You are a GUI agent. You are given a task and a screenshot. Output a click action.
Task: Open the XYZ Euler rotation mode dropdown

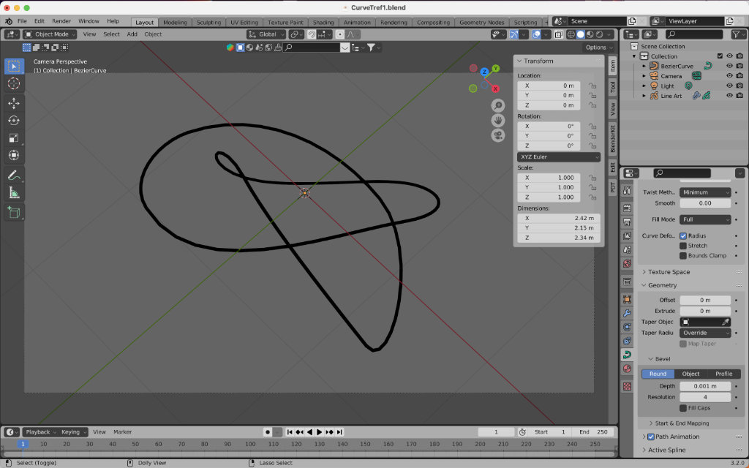pyautogui.click(x=559, y=156)
